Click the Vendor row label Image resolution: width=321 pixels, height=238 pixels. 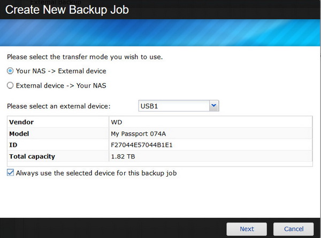coord(22,122)
